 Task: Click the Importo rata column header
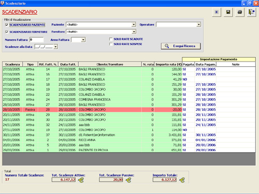click(168, 64)
